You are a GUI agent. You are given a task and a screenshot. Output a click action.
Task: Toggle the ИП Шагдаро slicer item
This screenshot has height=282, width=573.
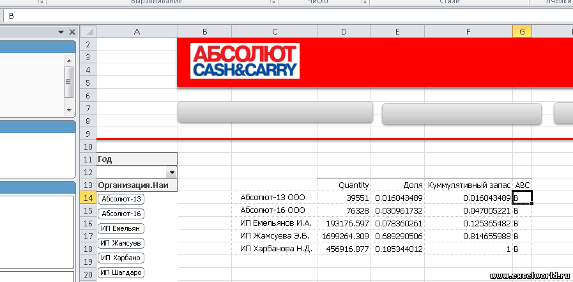click(121, 273)
